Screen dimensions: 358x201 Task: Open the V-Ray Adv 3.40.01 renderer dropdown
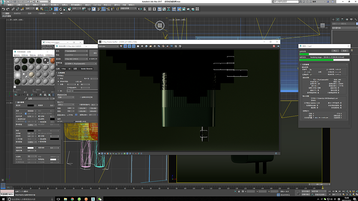click(x=76, y=59)
